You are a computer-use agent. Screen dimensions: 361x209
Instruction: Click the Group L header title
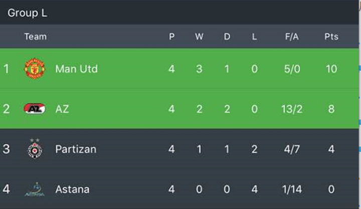click(x=27, y=13)
